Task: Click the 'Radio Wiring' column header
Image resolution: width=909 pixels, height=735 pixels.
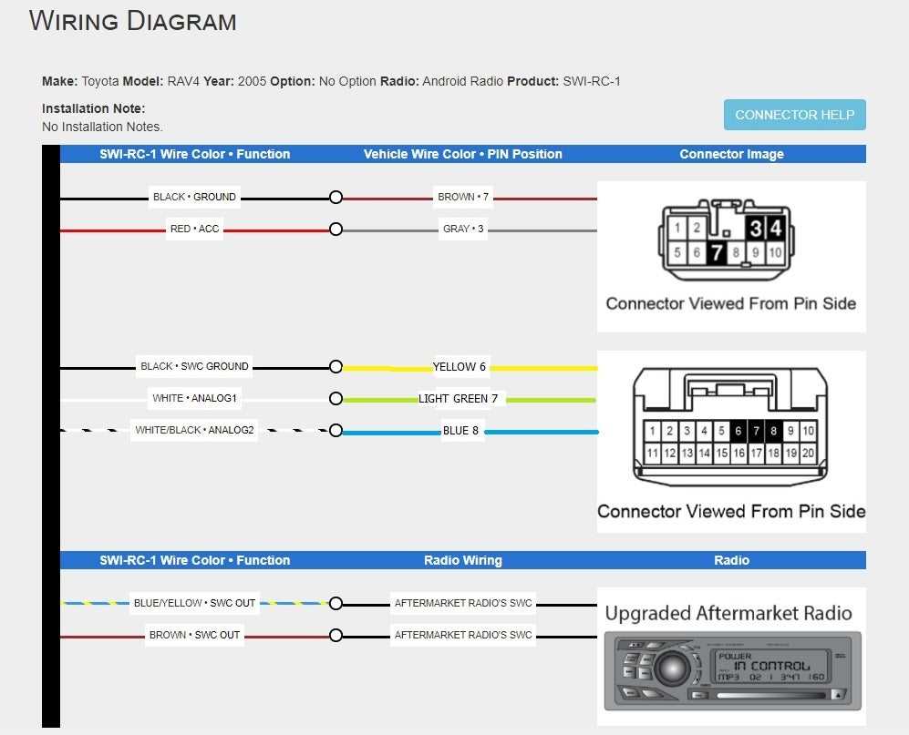Action: tap(462, 560)
